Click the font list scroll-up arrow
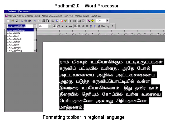 tap(35, 30)
